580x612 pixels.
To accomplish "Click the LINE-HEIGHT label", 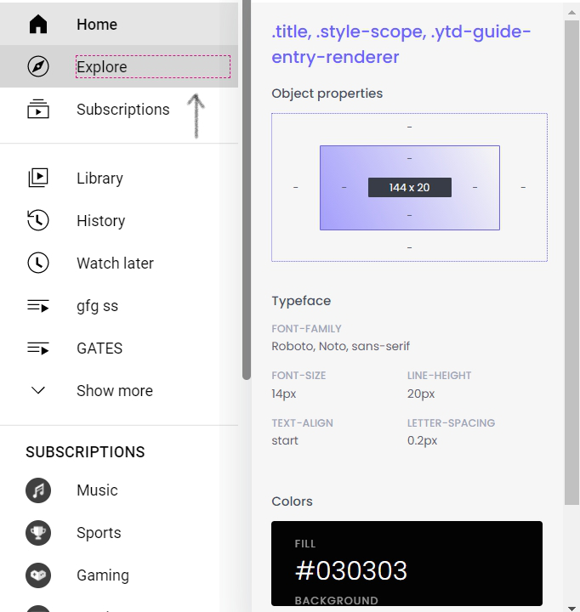I will pyautogui.click(x=439, y=376).
